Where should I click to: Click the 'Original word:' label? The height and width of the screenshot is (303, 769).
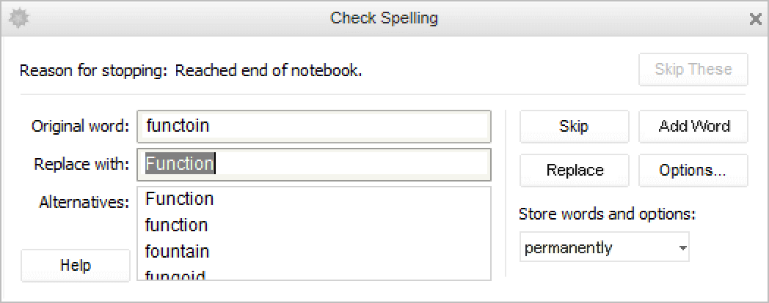click(x=80, y=126)
